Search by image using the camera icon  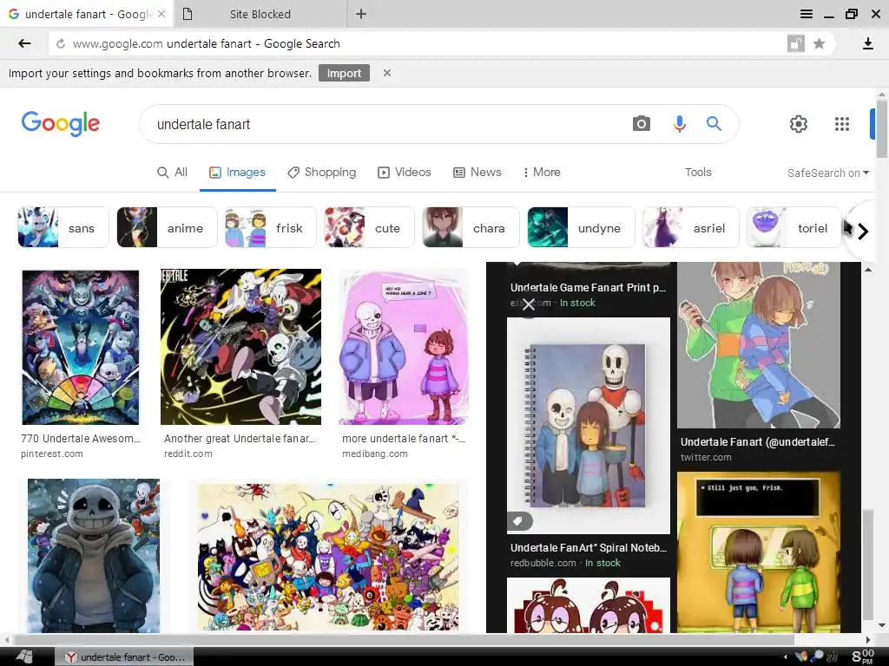tap(642, 123)
